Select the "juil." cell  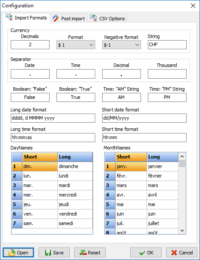click(x=131, y=223)
